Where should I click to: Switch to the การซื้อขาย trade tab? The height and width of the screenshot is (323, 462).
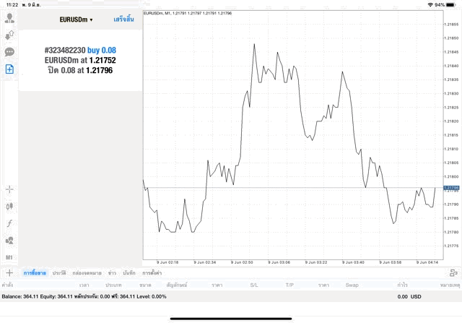[35, 273]
